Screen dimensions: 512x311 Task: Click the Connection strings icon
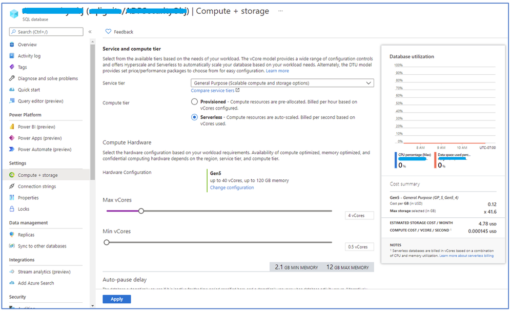[12, 186]
